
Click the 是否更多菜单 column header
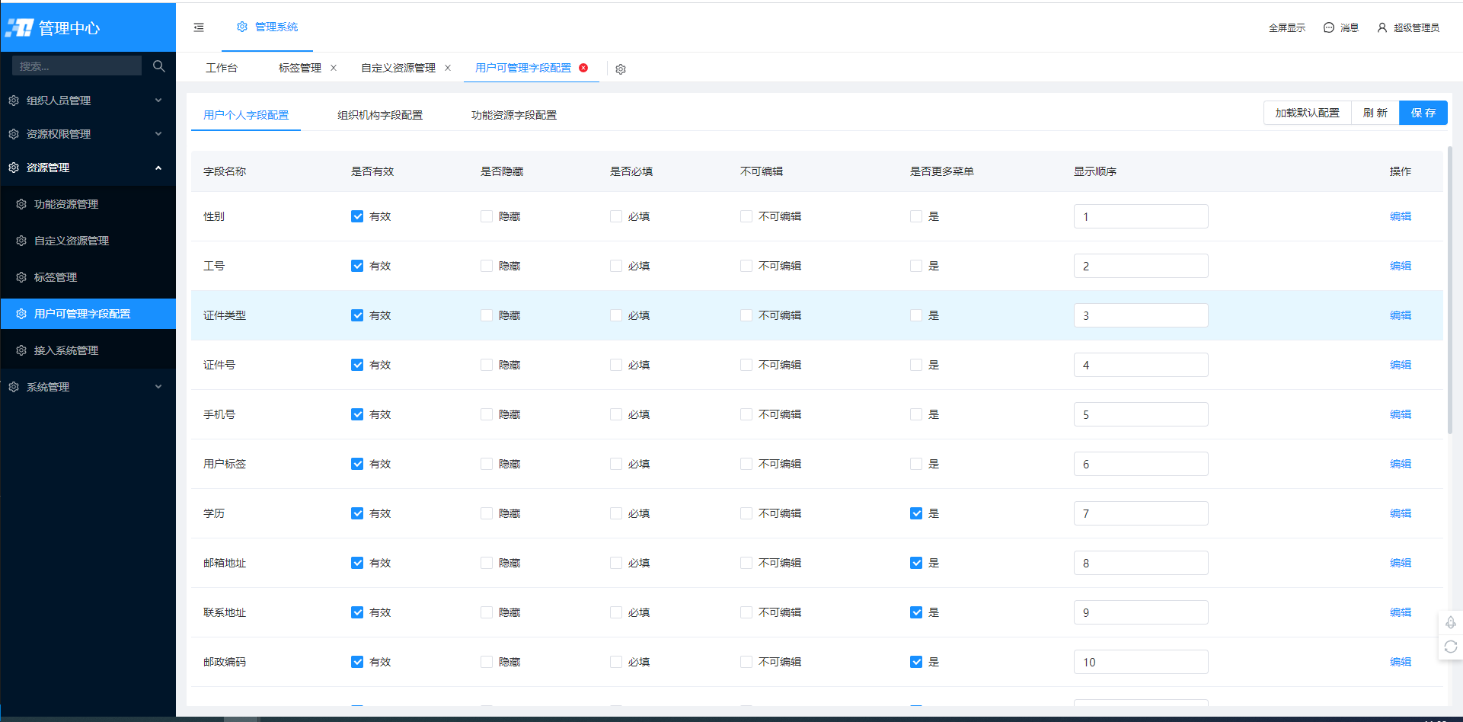pyautogui.click(x=942, y=171)
